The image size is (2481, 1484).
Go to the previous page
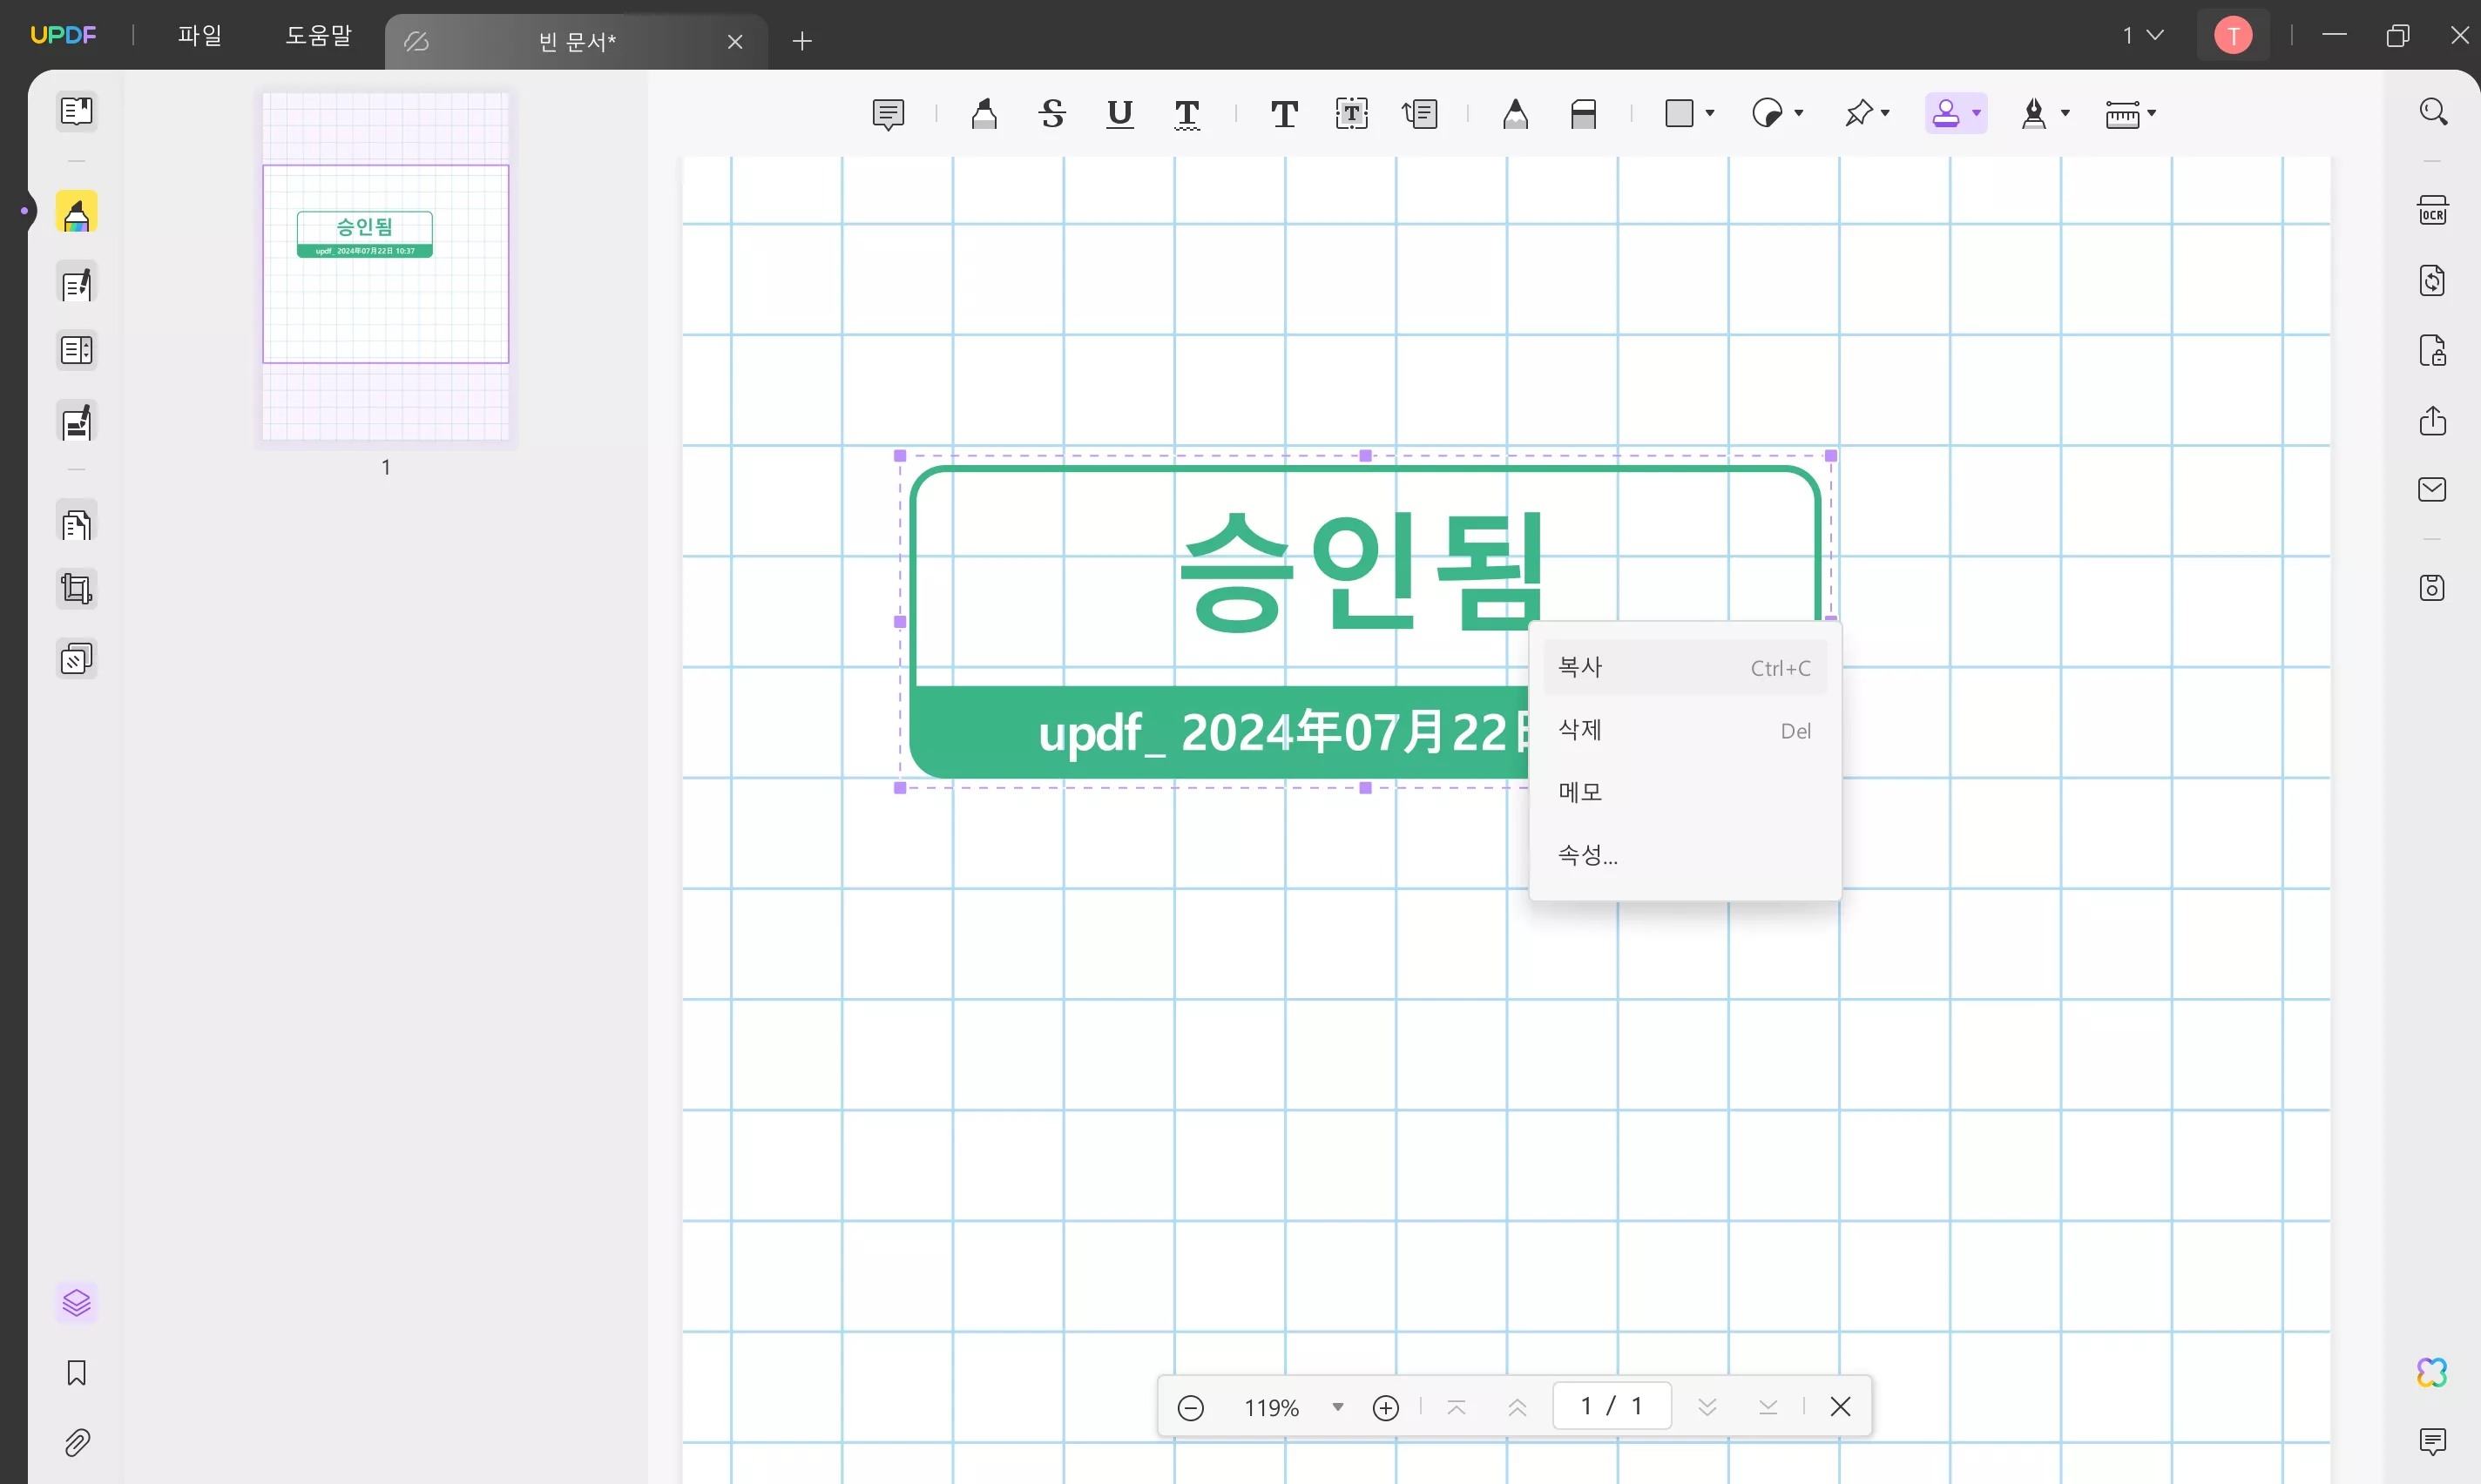1517,1407
